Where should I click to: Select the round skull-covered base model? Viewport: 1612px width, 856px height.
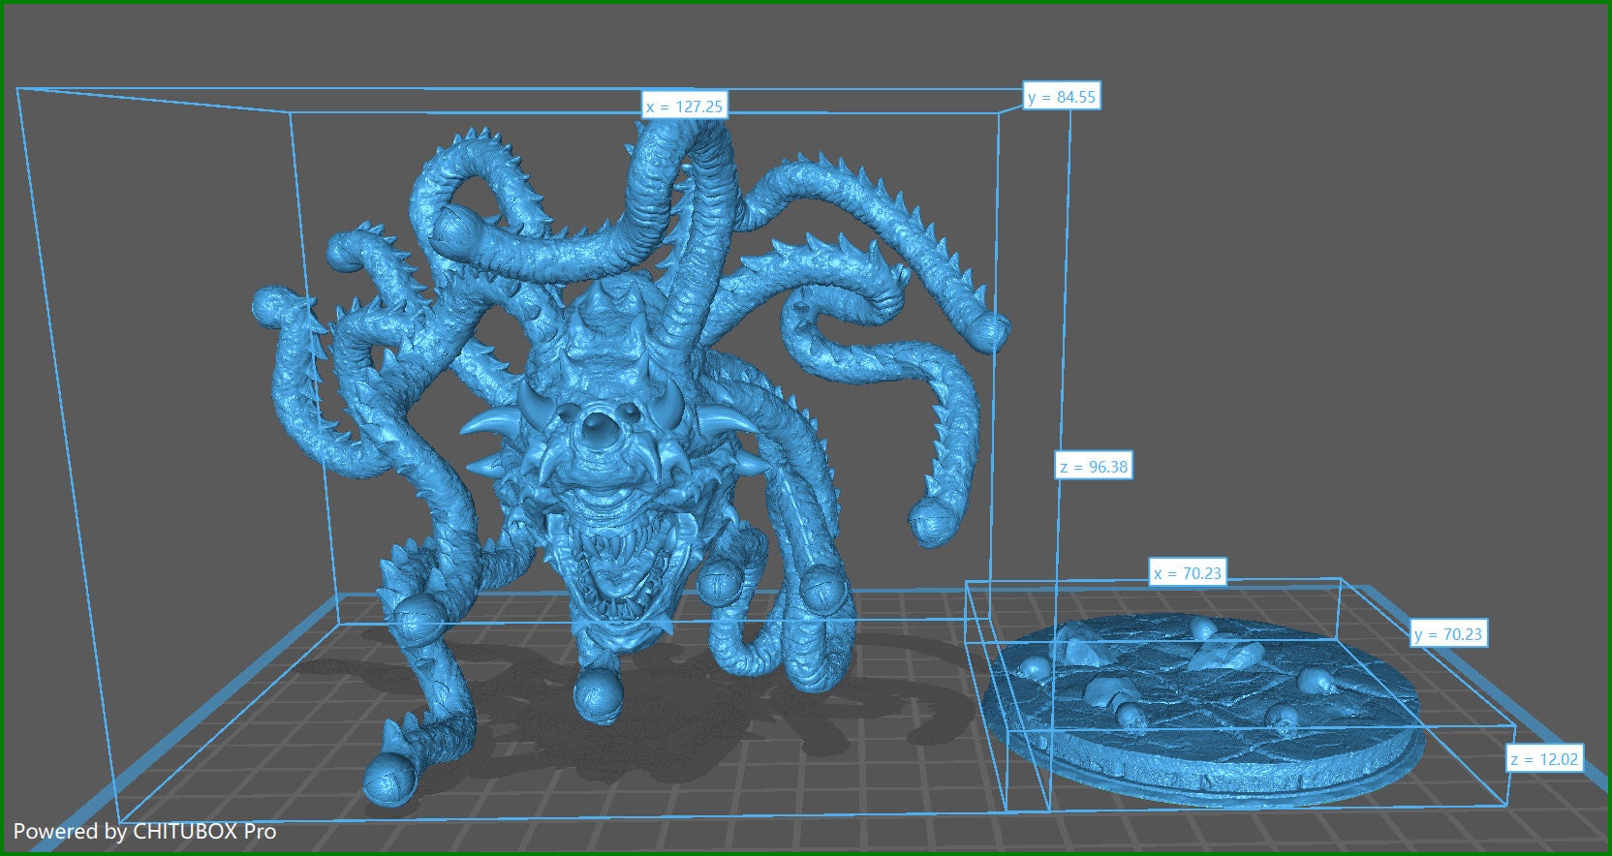coord(1201,712)
